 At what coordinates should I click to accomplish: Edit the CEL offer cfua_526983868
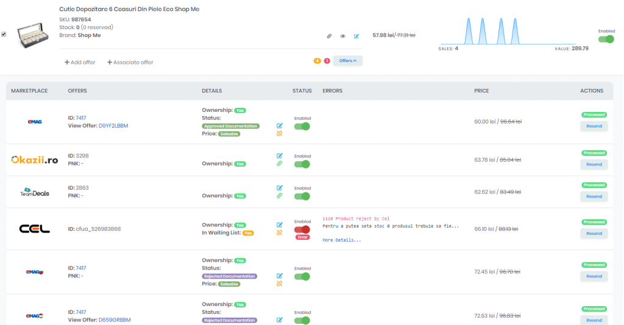pyautogui.click(x=279, y=225)
